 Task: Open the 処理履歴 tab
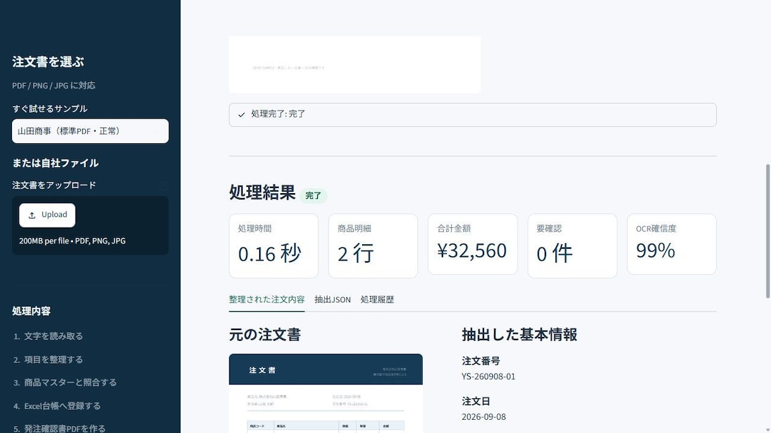(377, 299)
